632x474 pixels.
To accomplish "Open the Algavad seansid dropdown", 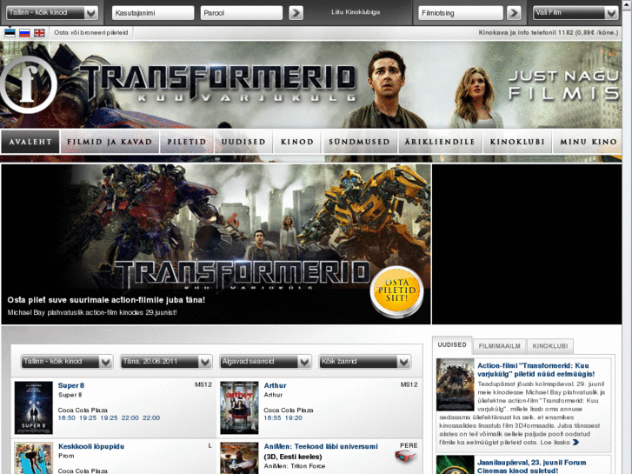I will point(265,362).
